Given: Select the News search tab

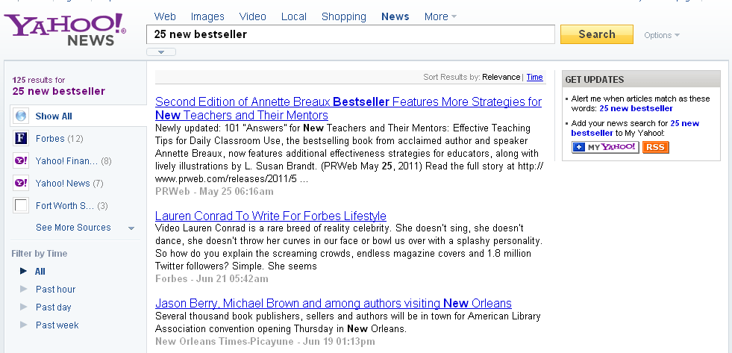Looking at the screenshot, I should pos(395,17).
